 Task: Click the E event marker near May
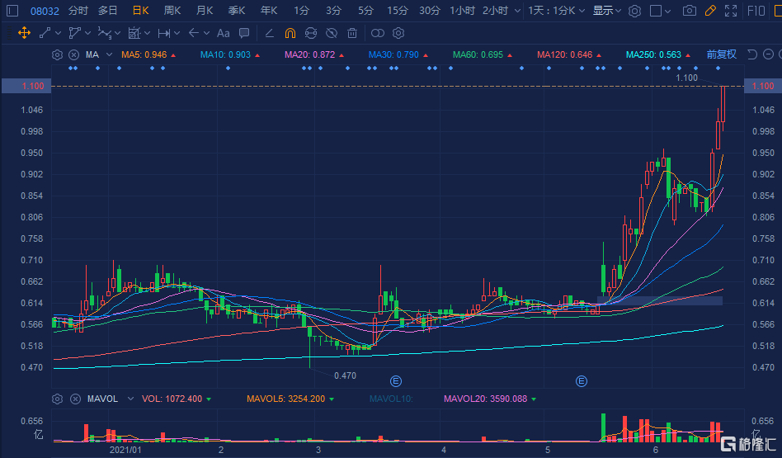(x=582, y=380)
